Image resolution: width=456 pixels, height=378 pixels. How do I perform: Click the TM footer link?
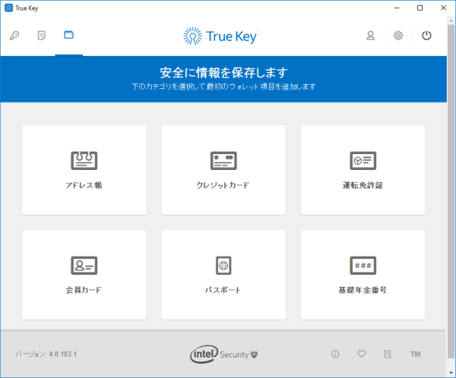click(x=415, y=354)
